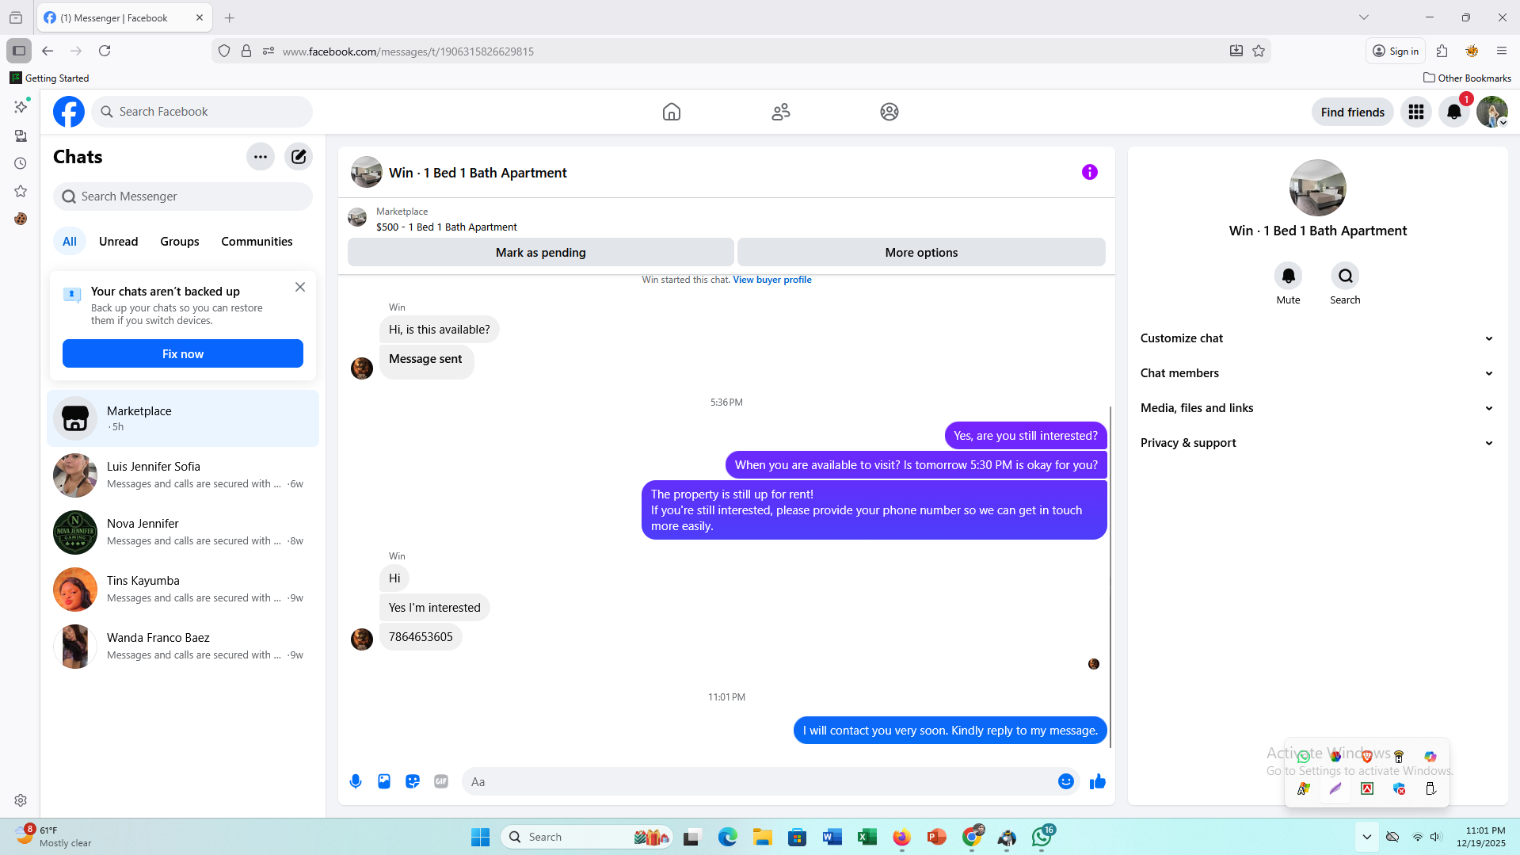This screenshot has width=1520, height=855.
Task: Open the Facebook logo home link
Action: pos(69,112)
